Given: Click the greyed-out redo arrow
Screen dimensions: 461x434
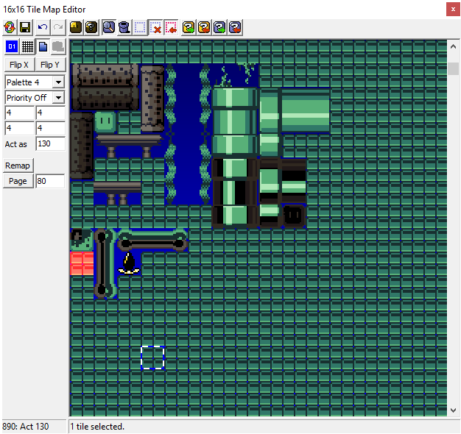Looking at the screenshot, I should [x=58, y=28].
